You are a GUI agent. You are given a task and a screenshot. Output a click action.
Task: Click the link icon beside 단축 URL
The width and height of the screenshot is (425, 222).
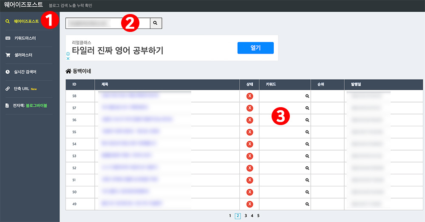(8, 89)
